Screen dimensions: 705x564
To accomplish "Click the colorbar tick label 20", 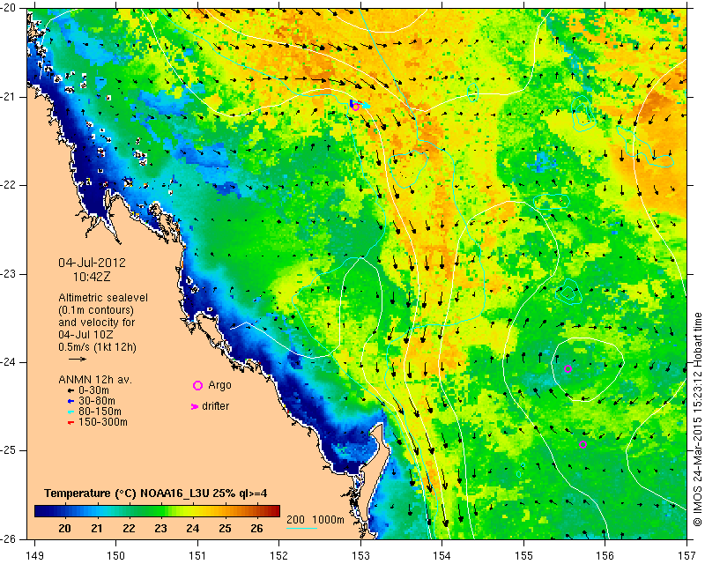I will click(x=64, y=529).
